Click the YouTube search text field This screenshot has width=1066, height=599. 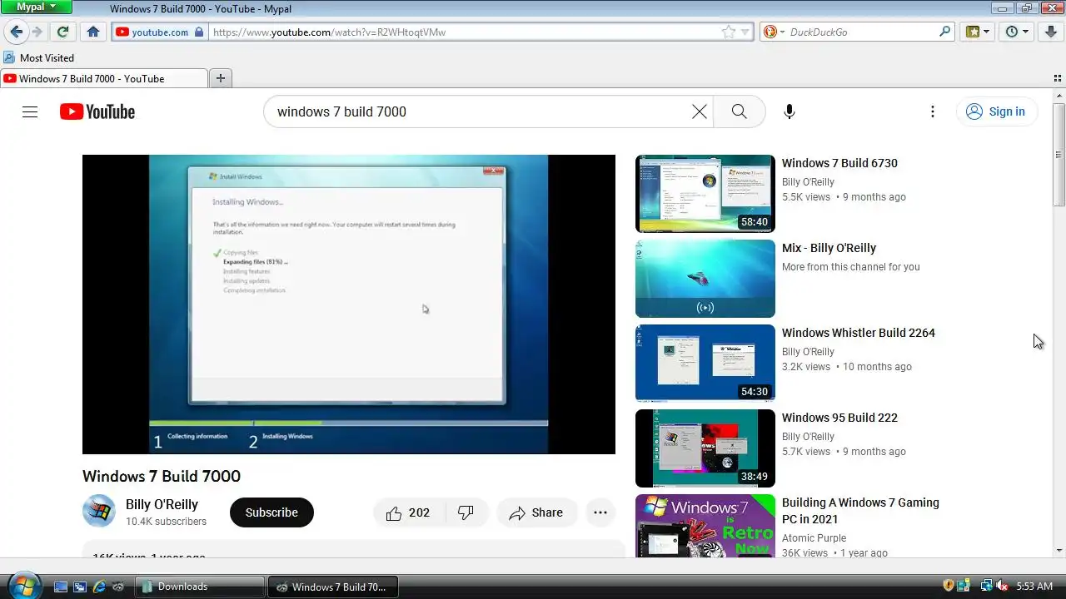click(479, 111)
